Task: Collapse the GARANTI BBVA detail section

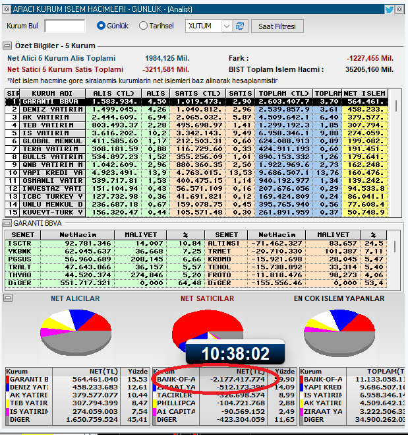Action: [7, 223]
